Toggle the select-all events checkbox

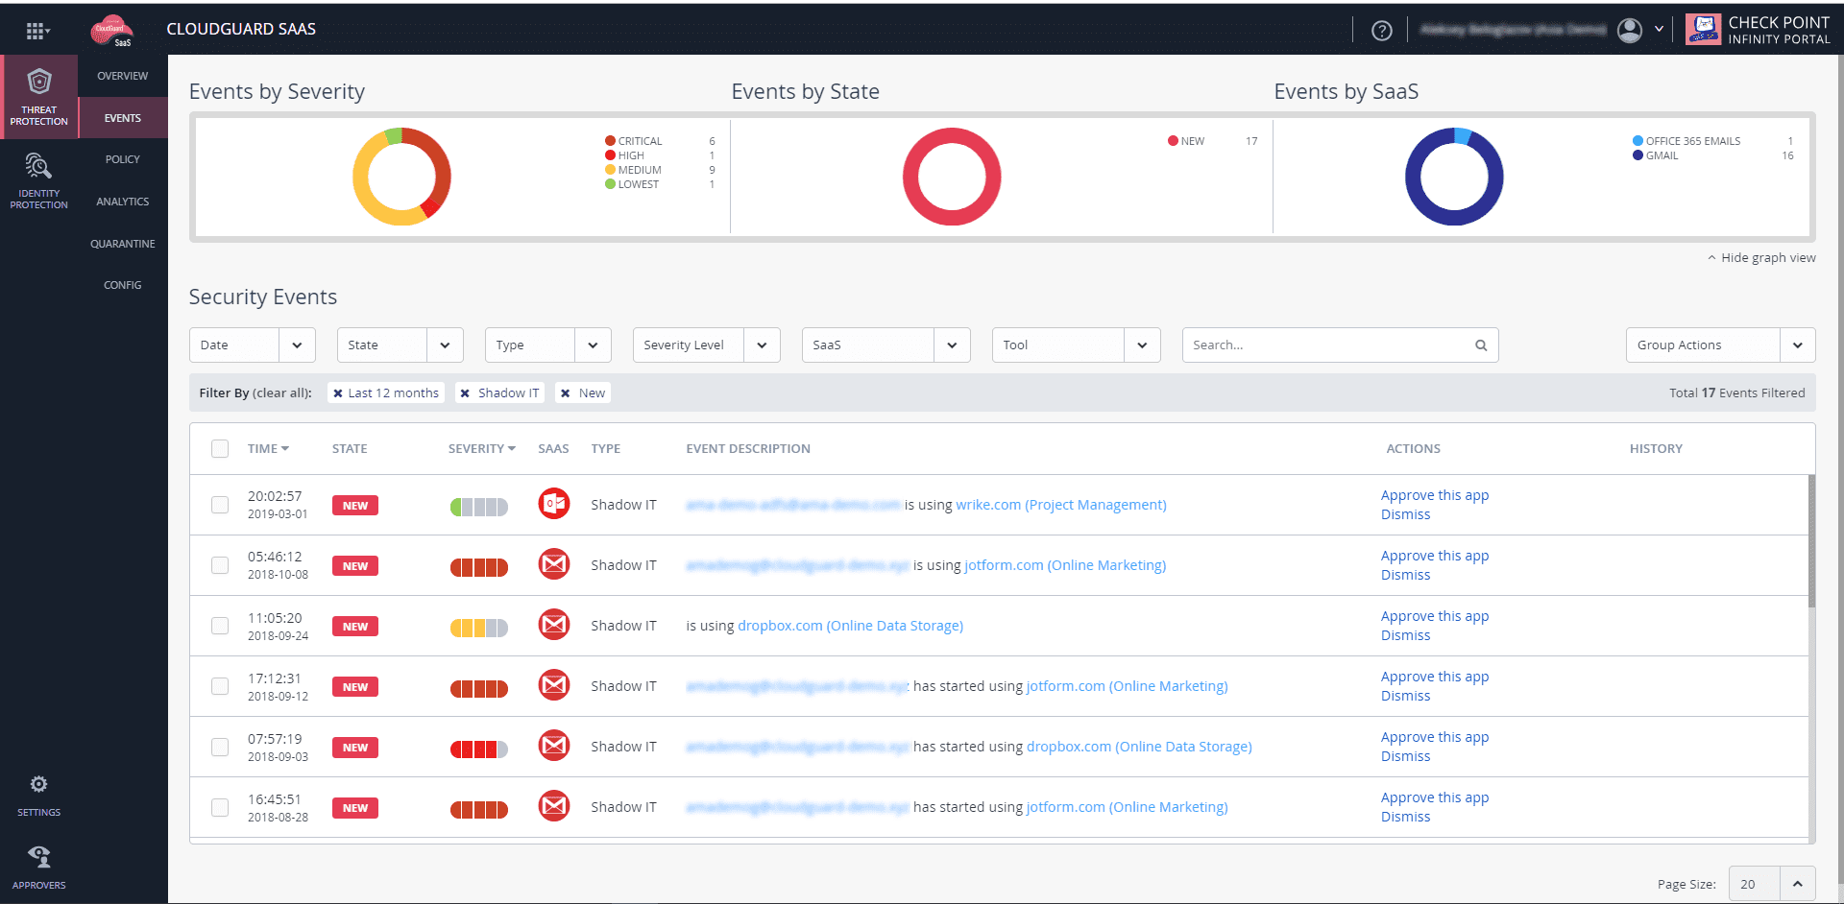pos(220,449)
